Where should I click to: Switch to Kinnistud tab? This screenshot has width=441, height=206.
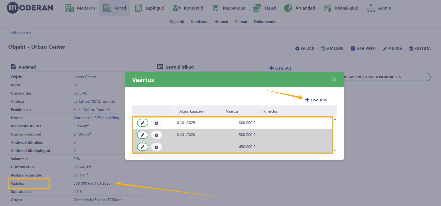199,22
